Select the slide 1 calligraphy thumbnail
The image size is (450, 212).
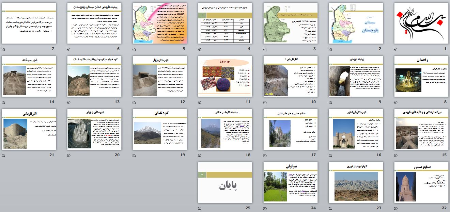[421, 23]
